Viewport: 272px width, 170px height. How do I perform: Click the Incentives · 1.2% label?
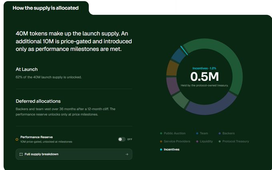(x=204, y=68)
